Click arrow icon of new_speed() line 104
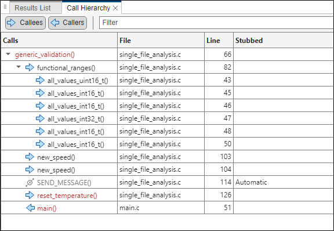The width and height of the screenshot is (334, 231). [x=30, y=169]
